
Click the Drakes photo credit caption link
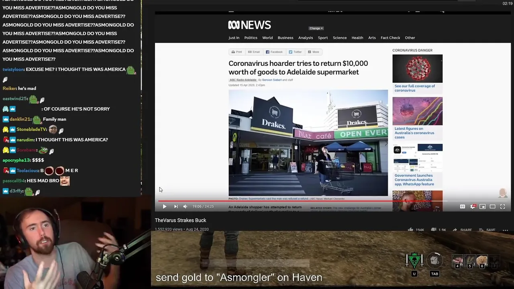[x=286, y=199]
